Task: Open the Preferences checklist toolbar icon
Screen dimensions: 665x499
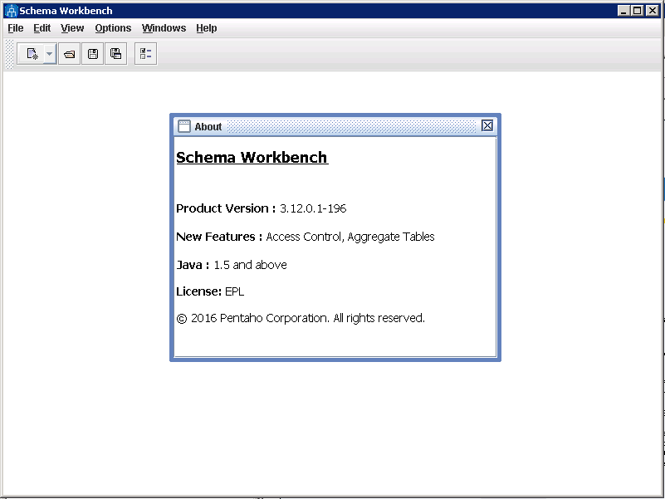Action: (145, 54)
